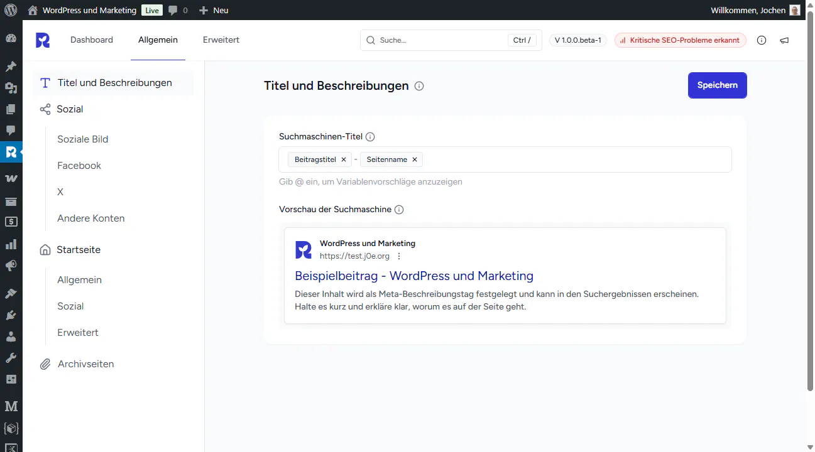
Task: Open the Comments bubble in admin bar
Action: click(x=178, y=10)
